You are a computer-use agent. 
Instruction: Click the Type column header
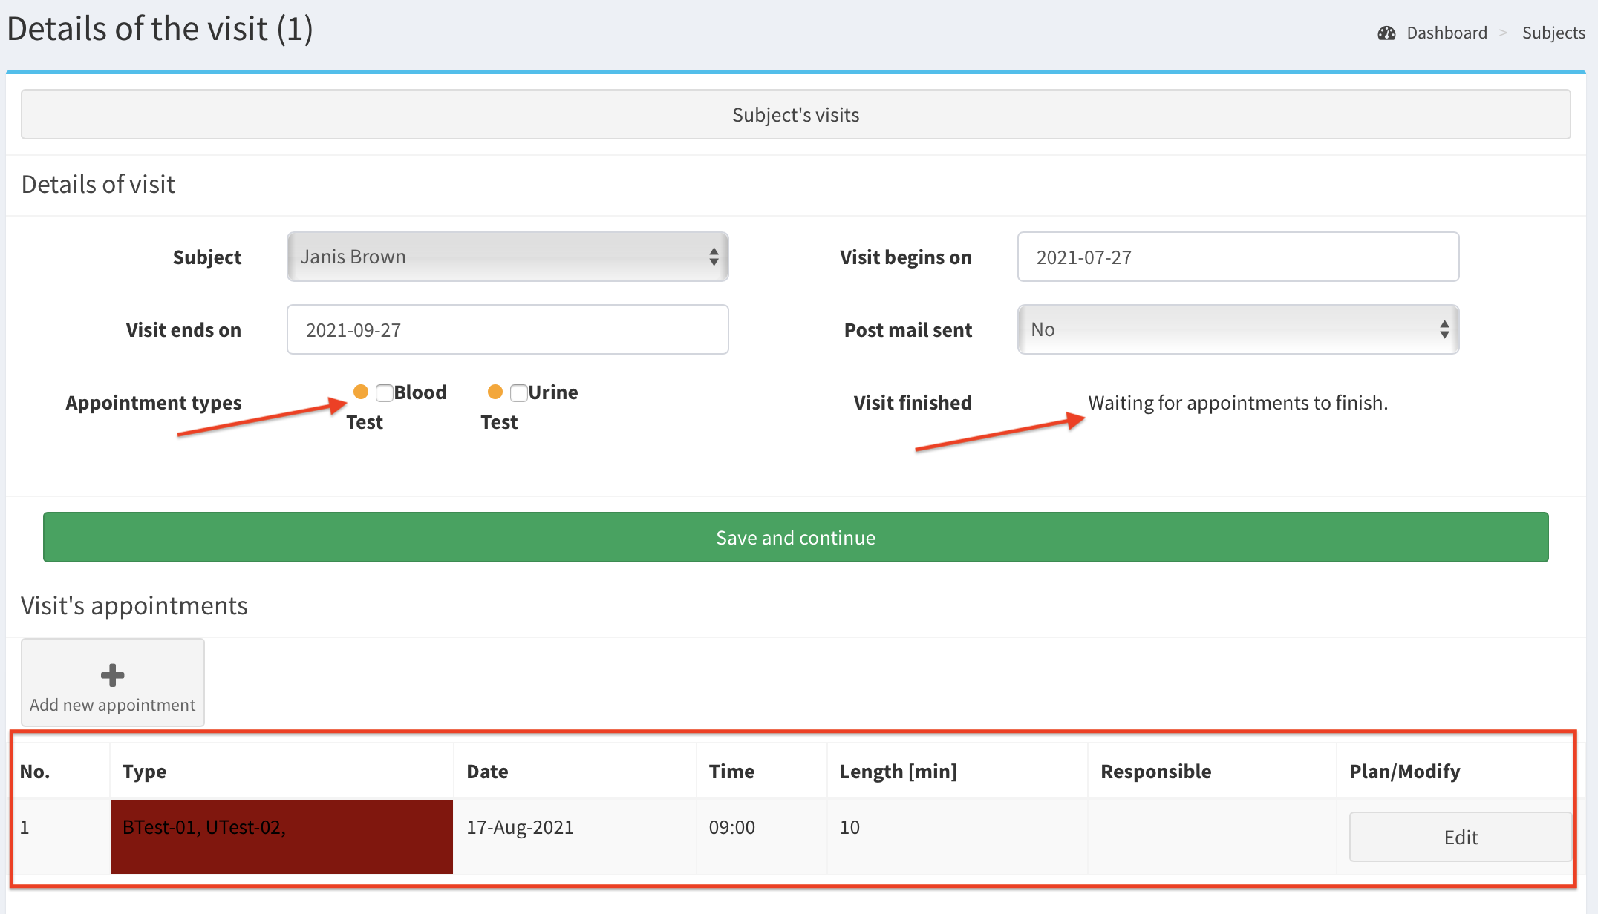point(145,772)
